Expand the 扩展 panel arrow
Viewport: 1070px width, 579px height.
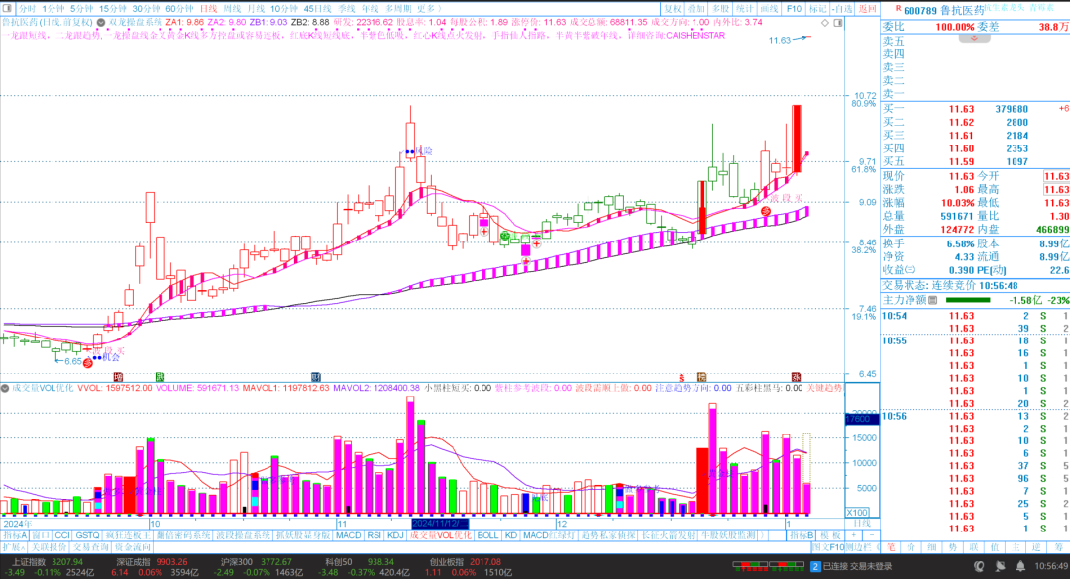pyautogui.click(x=14, y=547)
